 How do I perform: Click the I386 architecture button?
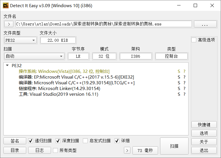[x=136, y=56]
